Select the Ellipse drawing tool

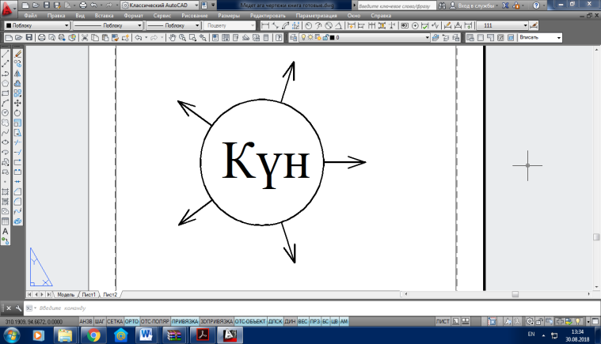(x=6, y=142)
